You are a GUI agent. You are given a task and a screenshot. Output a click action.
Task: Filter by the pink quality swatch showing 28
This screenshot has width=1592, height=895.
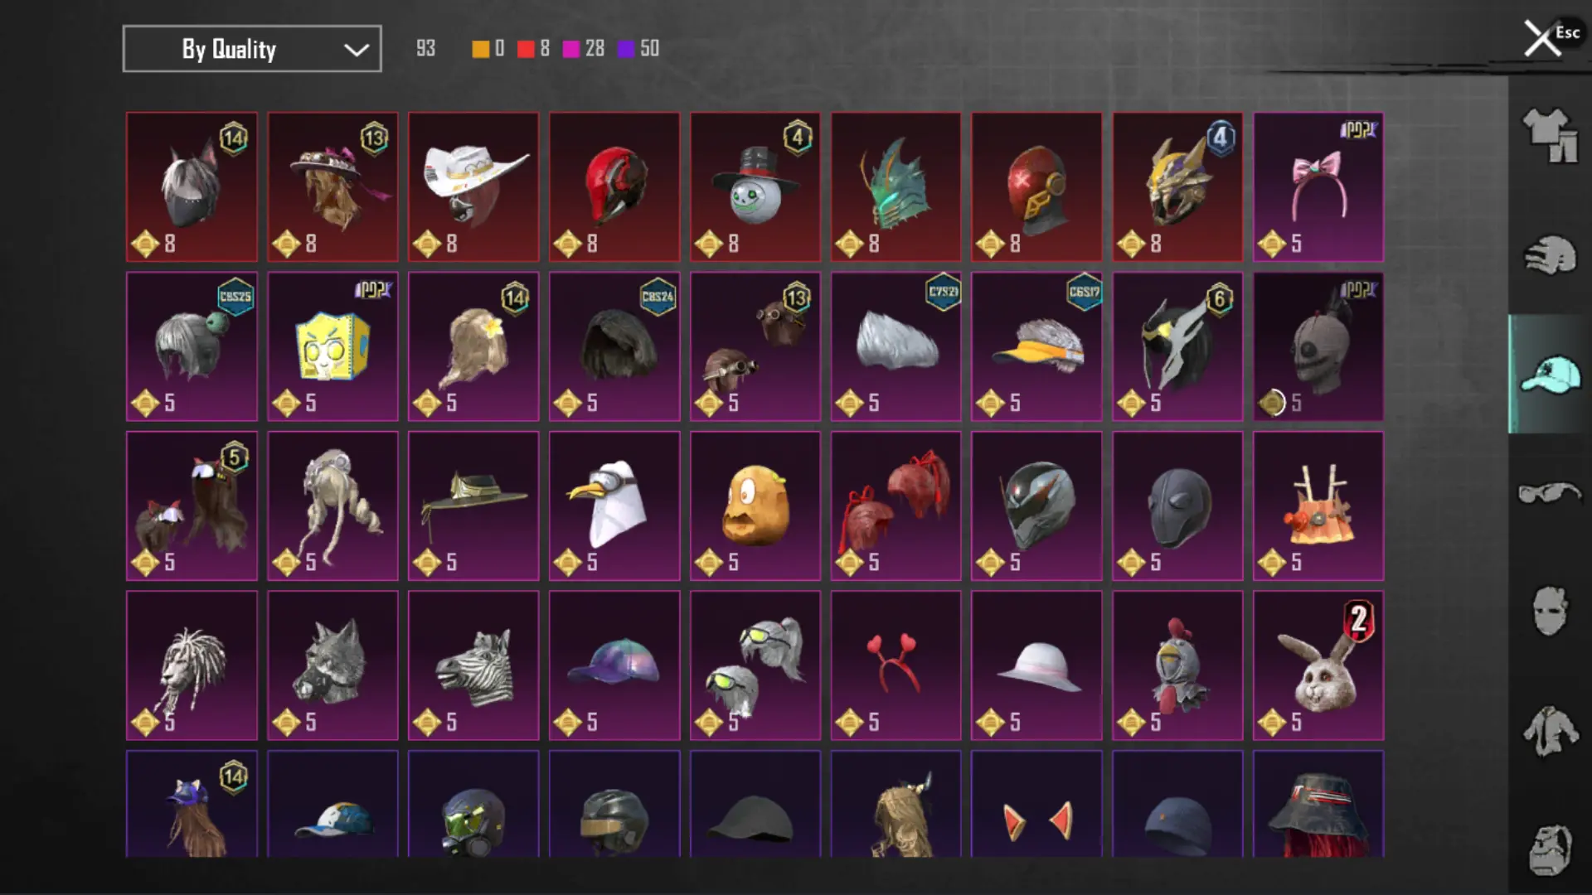[x=571, y=49]
